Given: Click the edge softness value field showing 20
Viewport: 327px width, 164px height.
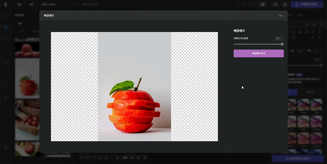Looking at the screenshot, I should tap(278, 38).
